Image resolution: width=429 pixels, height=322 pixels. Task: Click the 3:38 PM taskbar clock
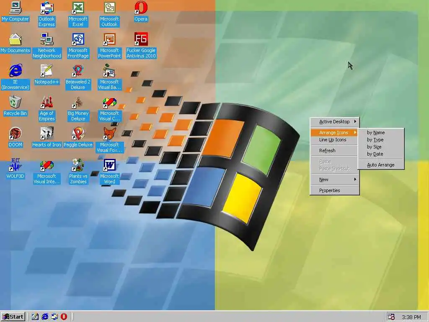(411, 317)
